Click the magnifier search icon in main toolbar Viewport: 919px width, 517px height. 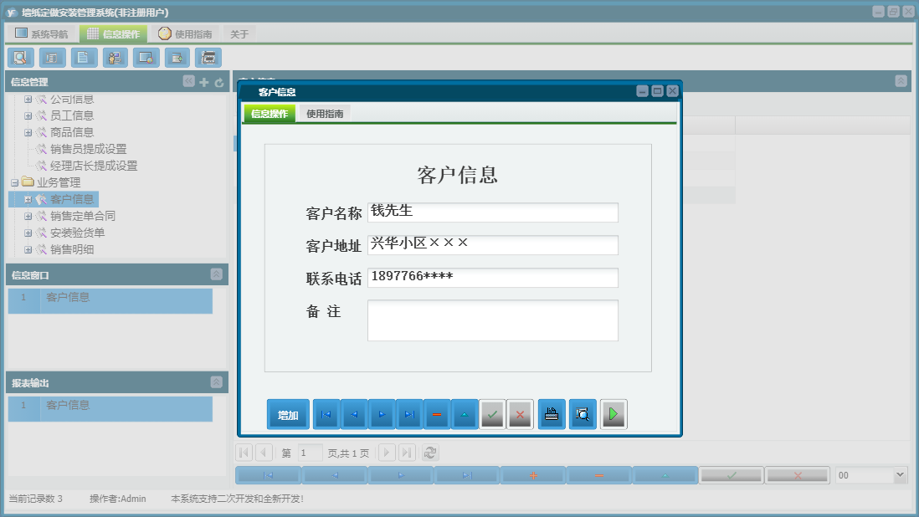coord(21,58)
